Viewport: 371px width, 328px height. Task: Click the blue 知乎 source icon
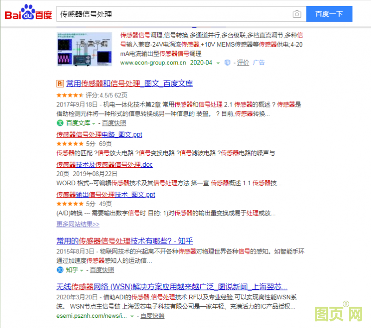[61, 270]
